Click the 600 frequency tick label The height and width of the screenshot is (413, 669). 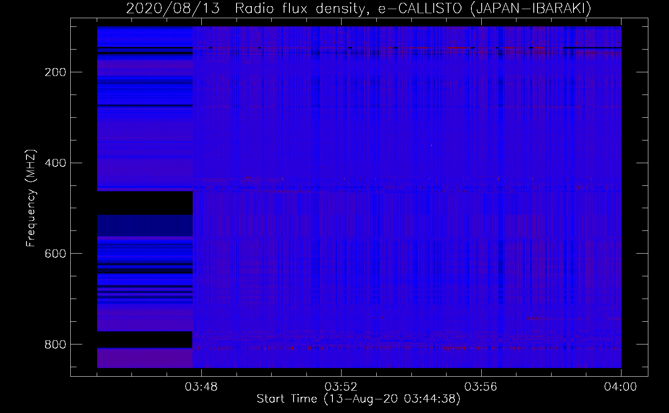point(55,254)
